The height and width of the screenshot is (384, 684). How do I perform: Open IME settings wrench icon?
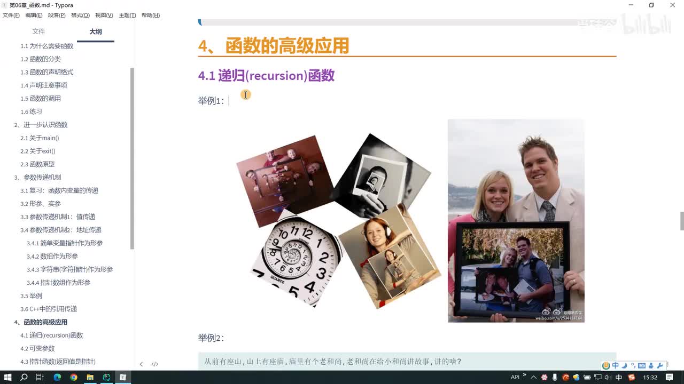point(660,365)
